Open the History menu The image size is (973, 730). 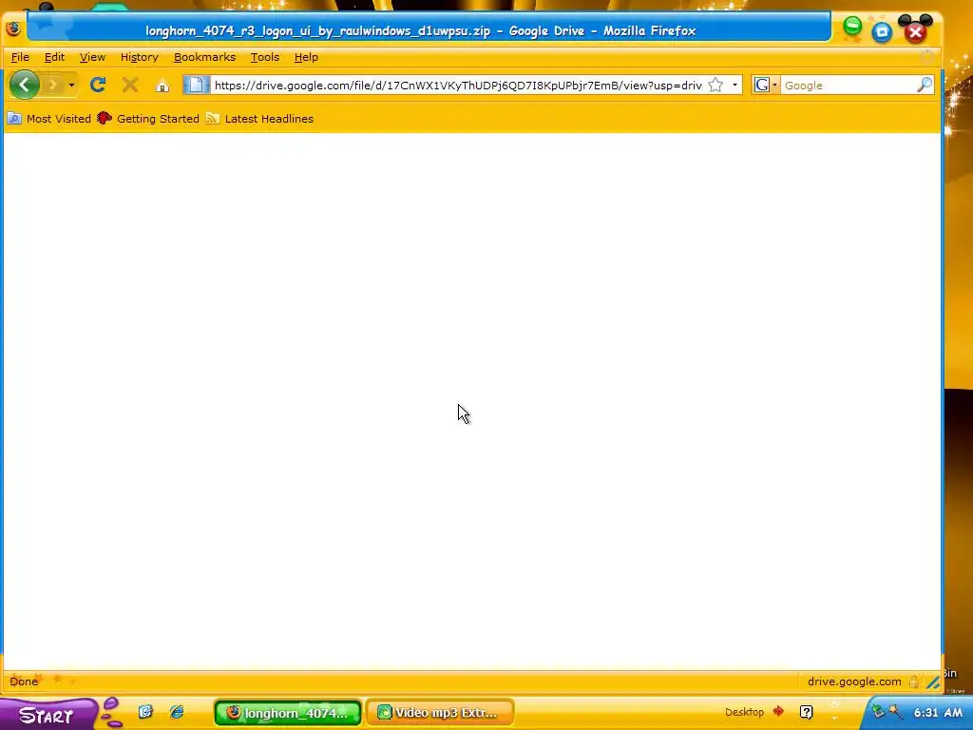coord(139,57)
